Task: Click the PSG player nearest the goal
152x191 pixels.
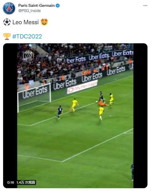Action: click(x=59, y=112)
